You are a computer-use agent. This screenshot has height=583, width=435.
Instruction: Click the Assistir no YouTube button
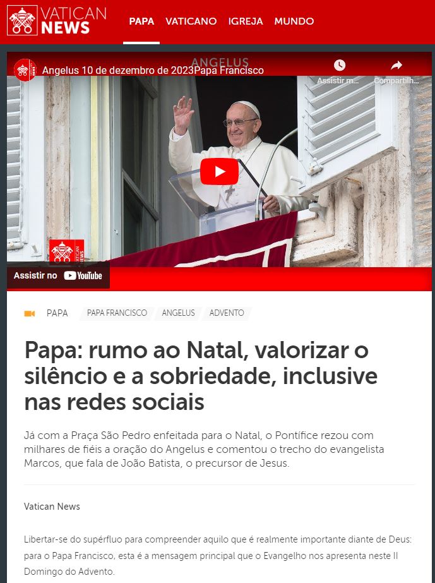coord(58,275)
